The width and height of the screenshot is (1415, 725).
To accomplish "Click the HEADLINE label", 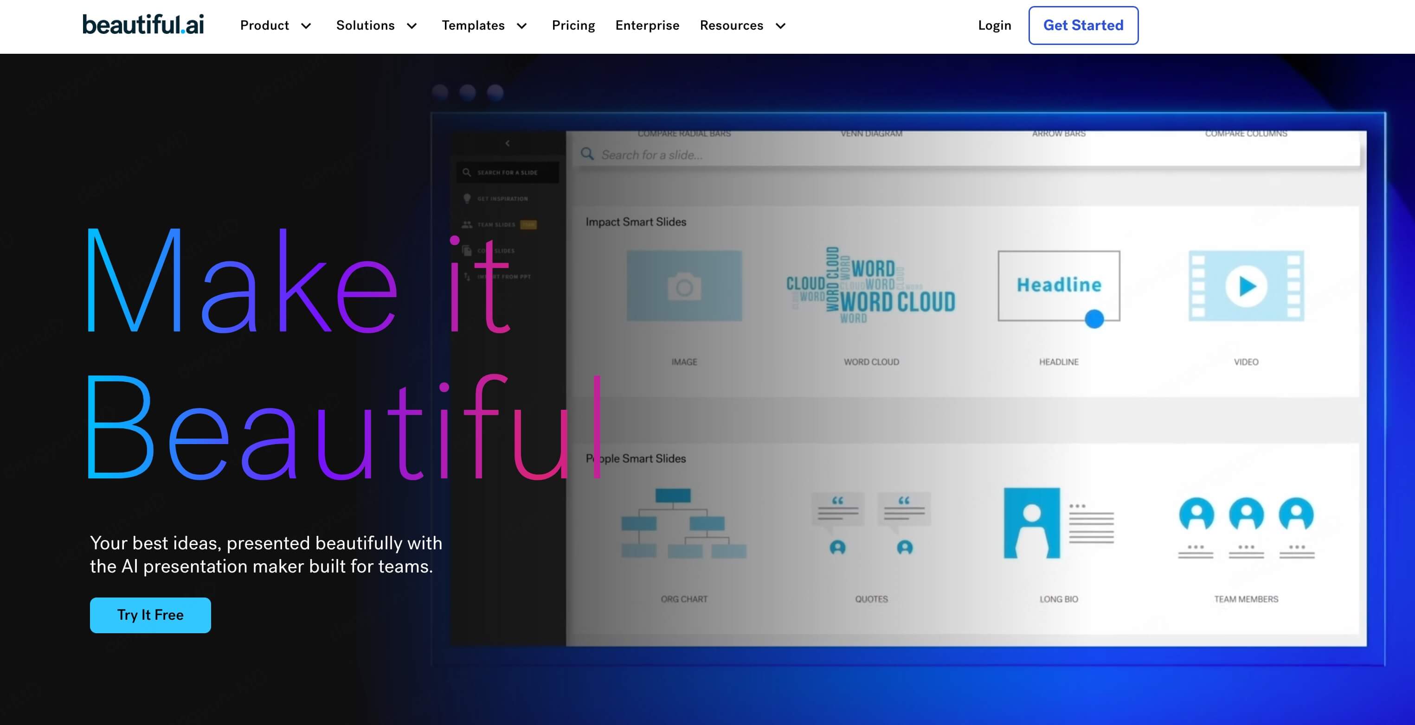I will click(1059, 362).
